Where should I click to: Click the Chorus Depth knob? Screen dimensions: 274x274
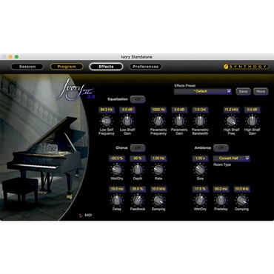138,170
